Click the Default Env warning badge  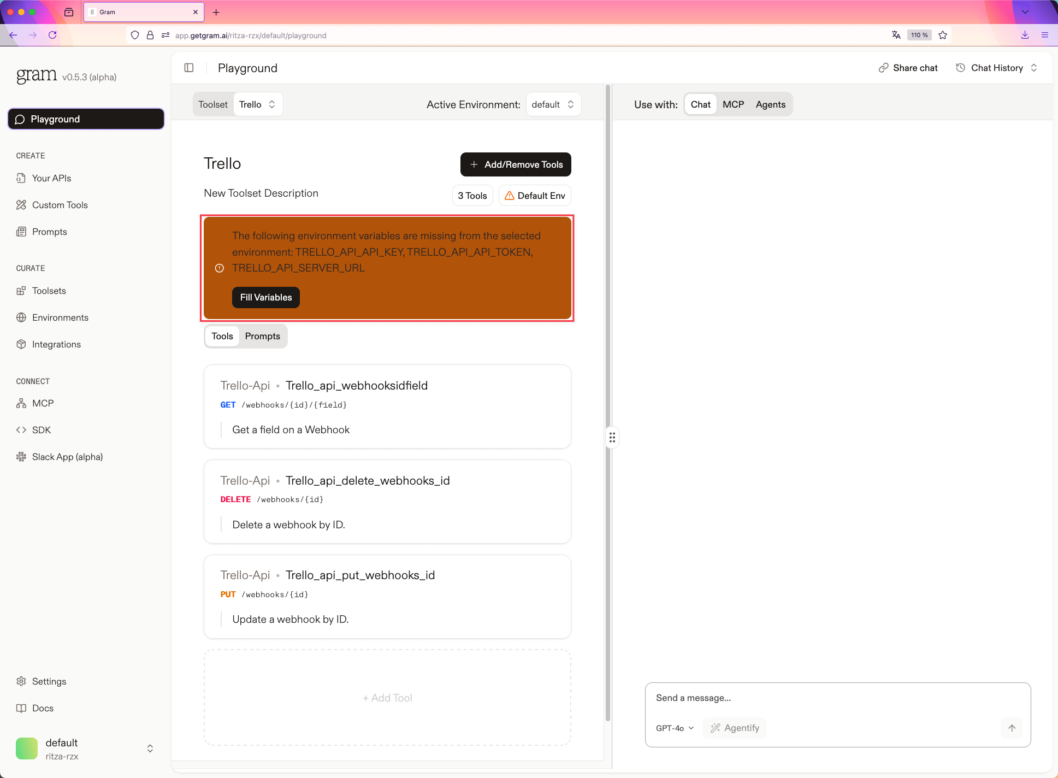pos(535,196)
